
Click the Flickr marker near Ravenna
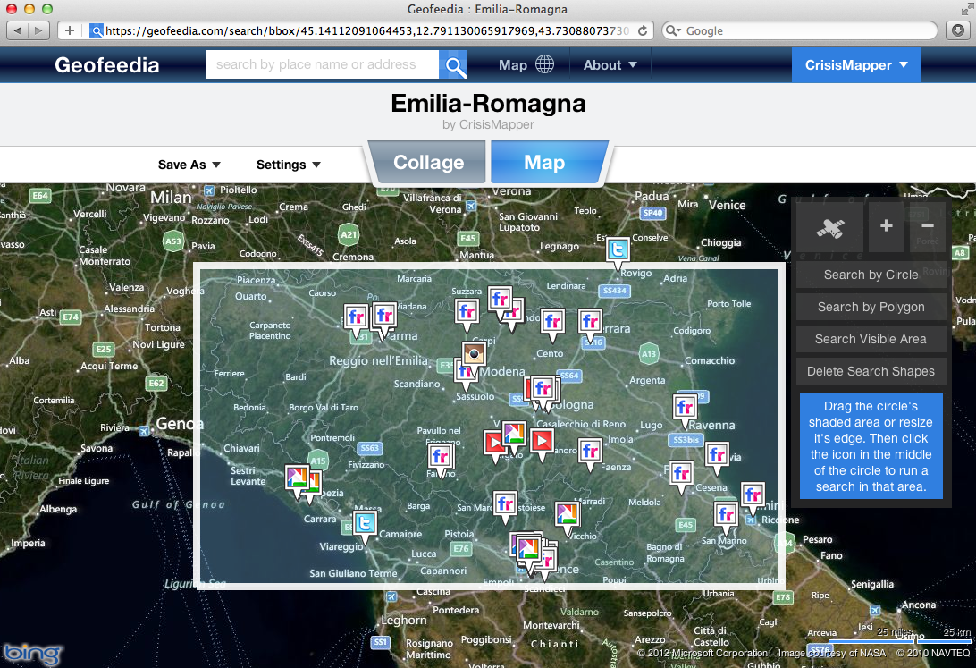tap(686, 407)
